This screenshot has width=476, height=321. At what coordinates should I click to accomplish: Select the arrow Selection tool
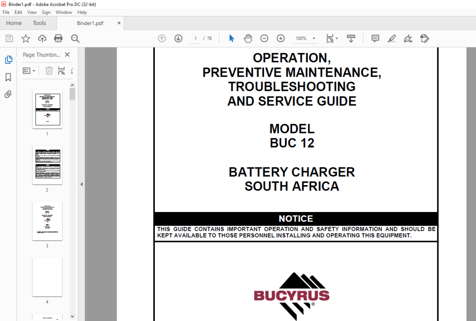click(x=231, y=39)
